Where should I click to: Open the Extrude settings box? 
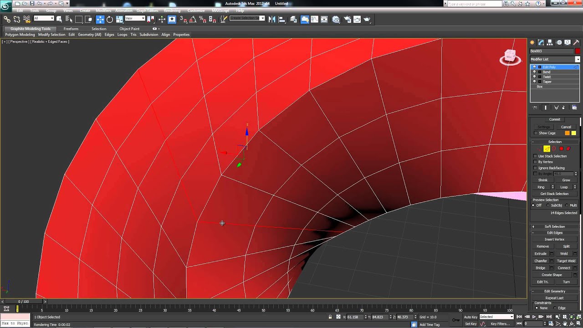pyautogui.click(x=552, y=254)
